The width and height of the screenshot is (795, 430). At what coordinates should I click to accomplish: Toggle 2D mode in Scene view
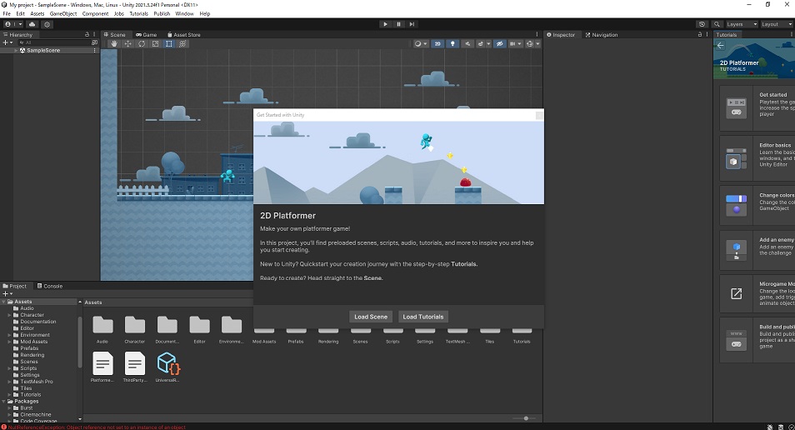(437, 43)
